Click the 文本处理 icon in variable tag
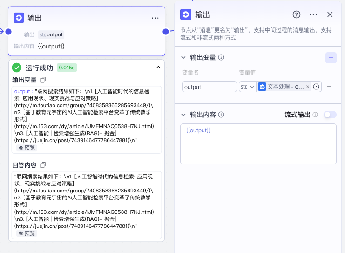Image resolution: width=345 pixels, height=253 pixels. (262, 87)
